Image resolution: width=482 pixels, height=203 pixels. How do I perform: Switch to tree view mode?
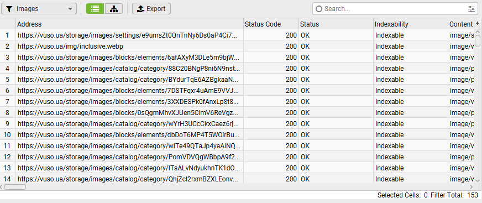[x=114, y=9]
